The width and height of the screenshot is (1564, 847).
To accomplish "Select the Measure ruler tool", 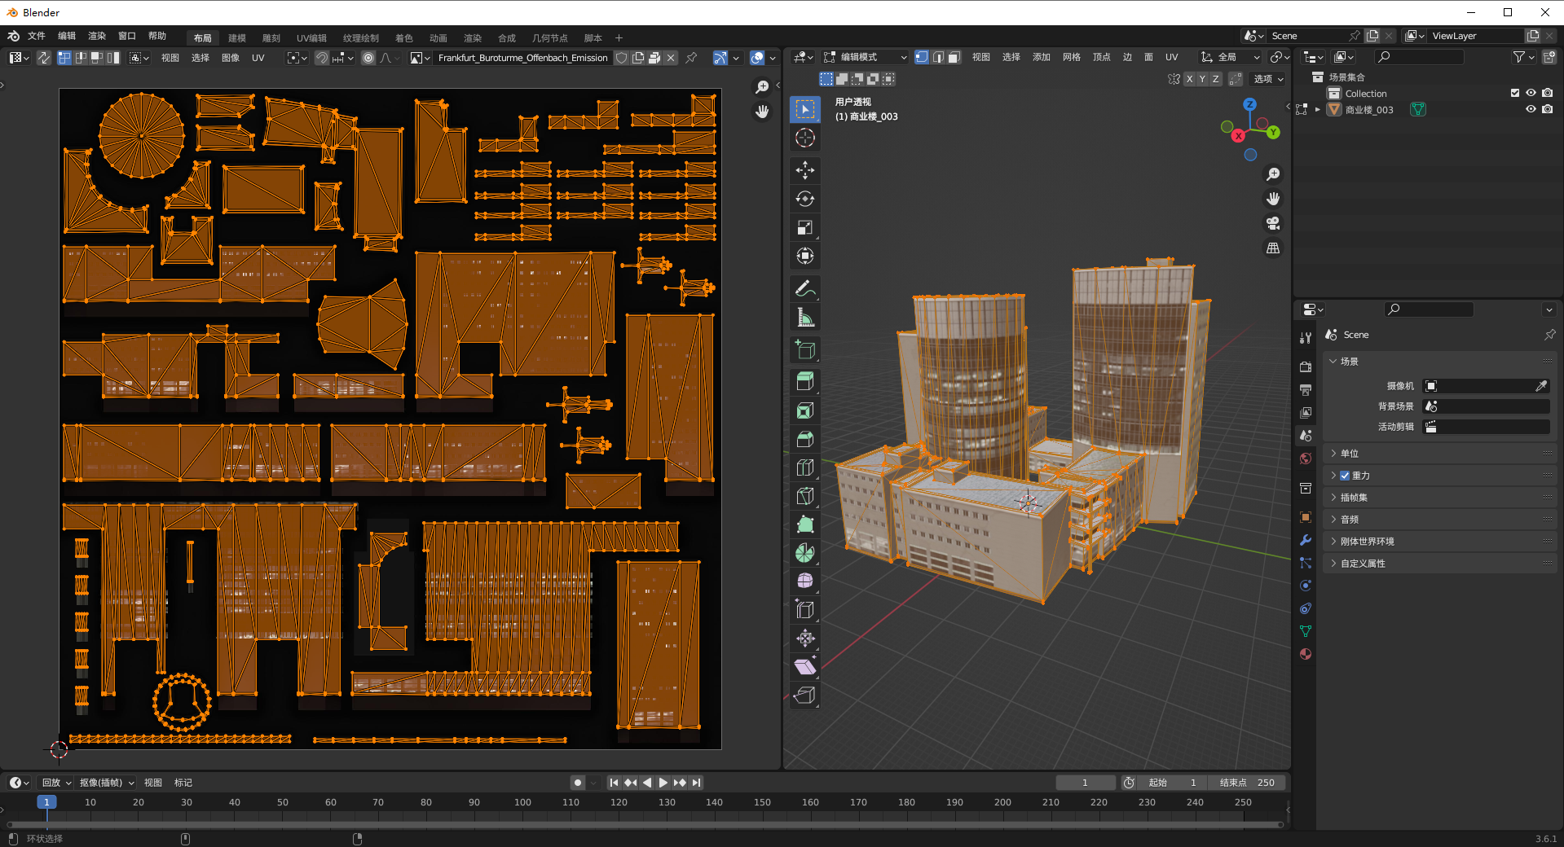I will [804, 318].
